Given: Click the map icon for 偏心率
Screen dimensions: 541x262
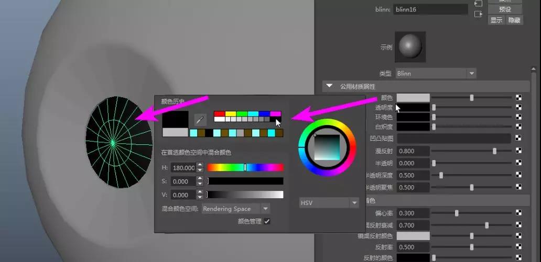Looking at the screenshot, I should pyautogui.click(x=518, y=213).
